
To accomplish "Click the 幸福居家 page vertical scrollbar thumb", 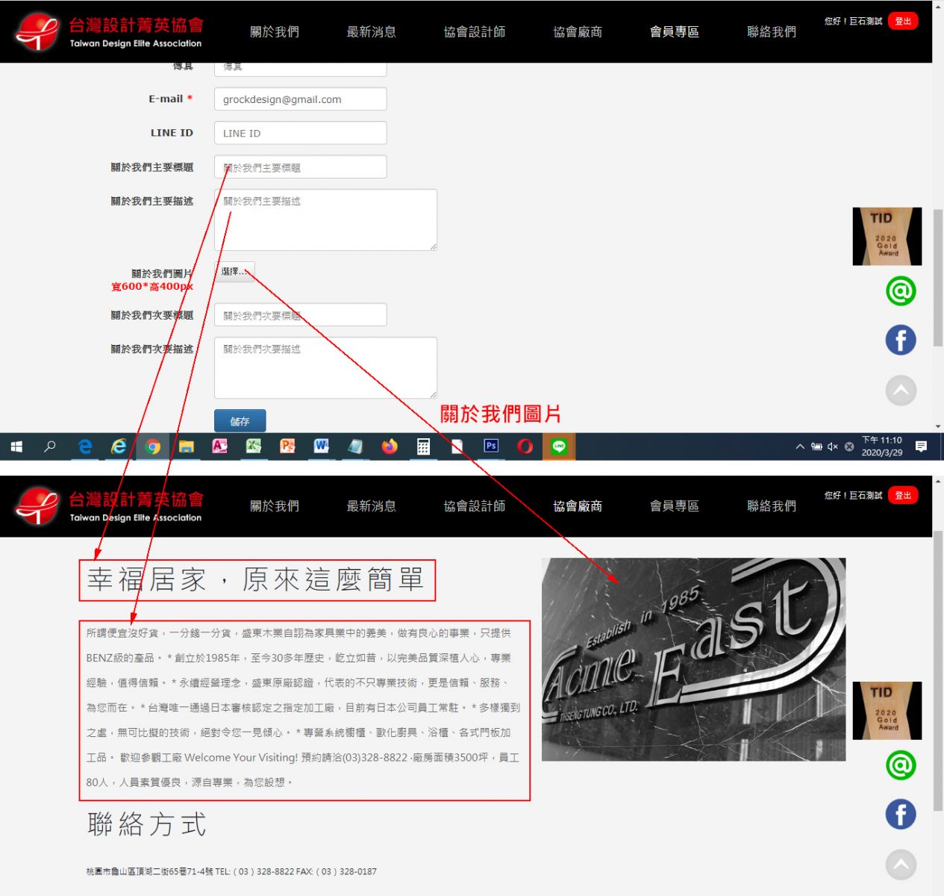I will pos(938,672).
